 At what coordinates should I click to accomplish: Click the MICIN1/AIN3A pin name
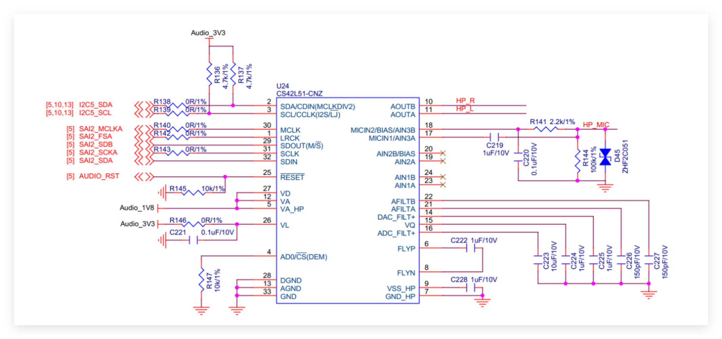[x=392, y=138]
